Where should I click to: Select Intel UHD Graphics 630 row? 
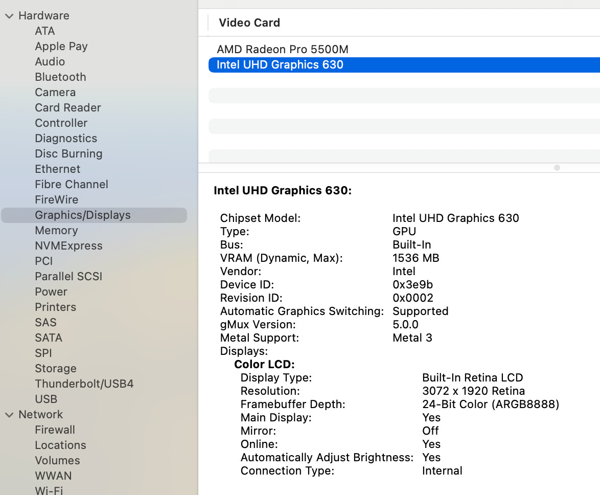pyautogui.click(x=404, y=65)
